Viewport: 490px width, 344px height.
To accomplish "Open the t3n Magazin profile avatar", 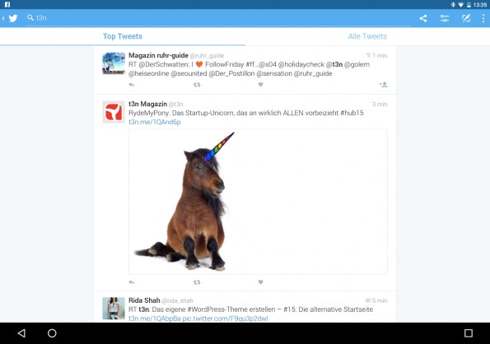I will pos(114,112).
